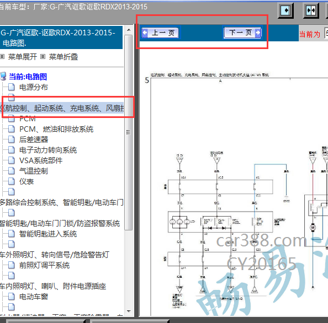Click document icon beside 气温控制
Image resolution: width=328 pixels, height=323 pixels.
(x=12, y=170)
